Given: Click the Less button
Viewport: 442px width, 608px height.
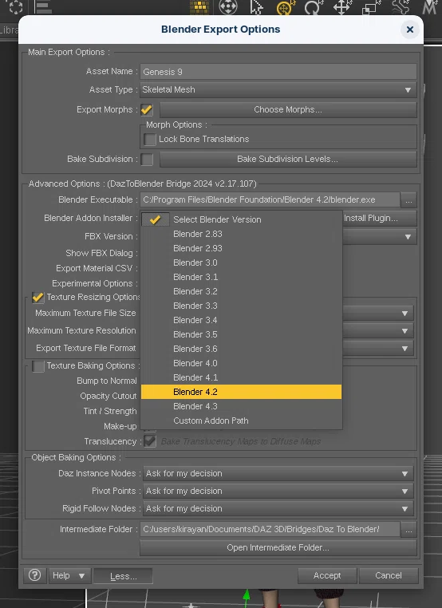Looking at the screenshot, I should 124,576.
